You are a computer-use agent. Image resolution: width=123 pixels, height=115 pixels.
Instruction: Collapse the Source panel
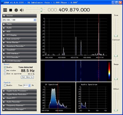(19, 16)
